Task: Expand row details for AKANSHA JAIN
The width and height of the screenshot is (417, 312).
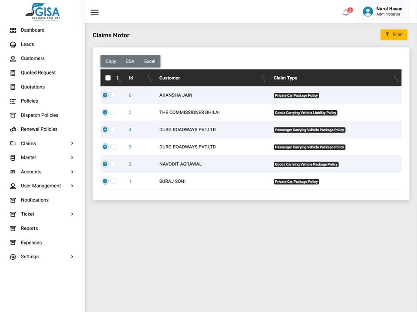Action: (x=105, y=95)
